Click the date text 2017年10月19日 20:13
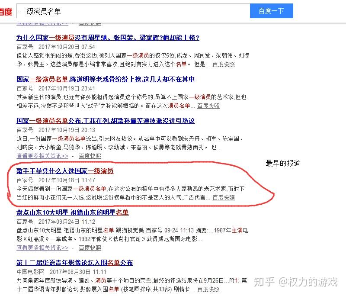The height and width of the screenshot is (296, 346). (67, 130)
